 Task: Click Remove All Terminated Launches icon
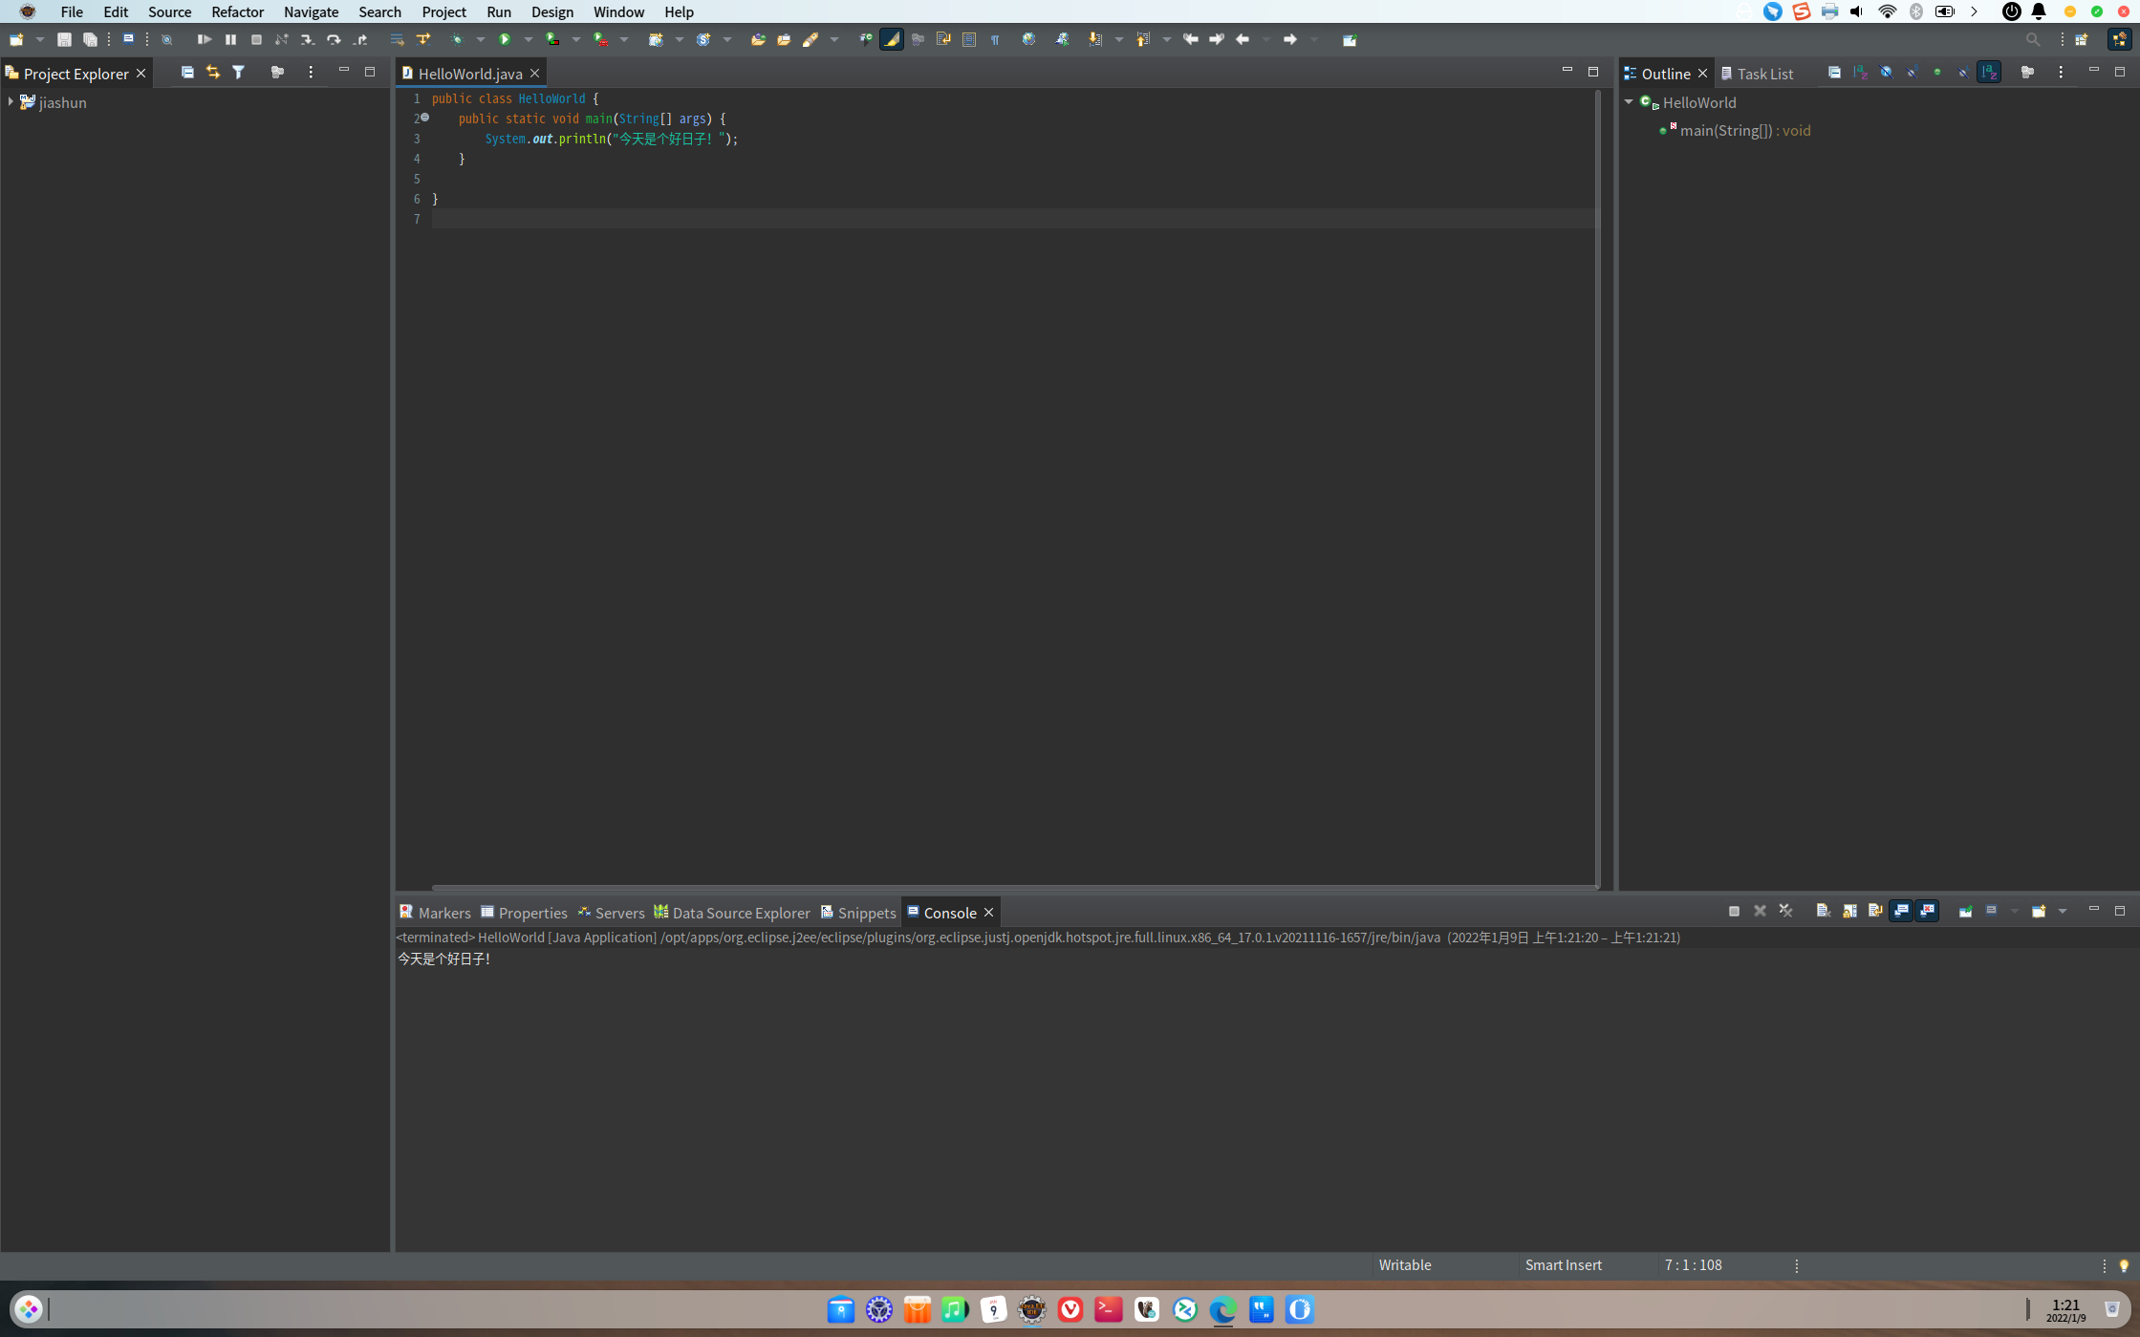tap(1785, 911)
